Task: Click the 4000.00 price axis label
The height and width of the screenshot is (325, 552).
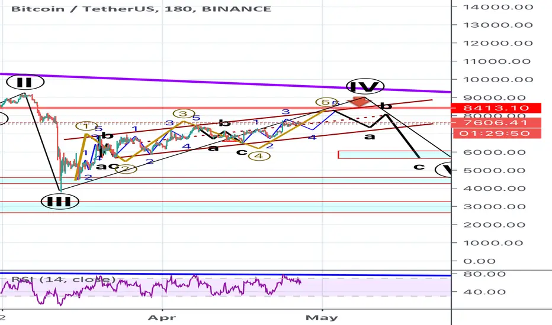Action: click(x=495, y=188)
